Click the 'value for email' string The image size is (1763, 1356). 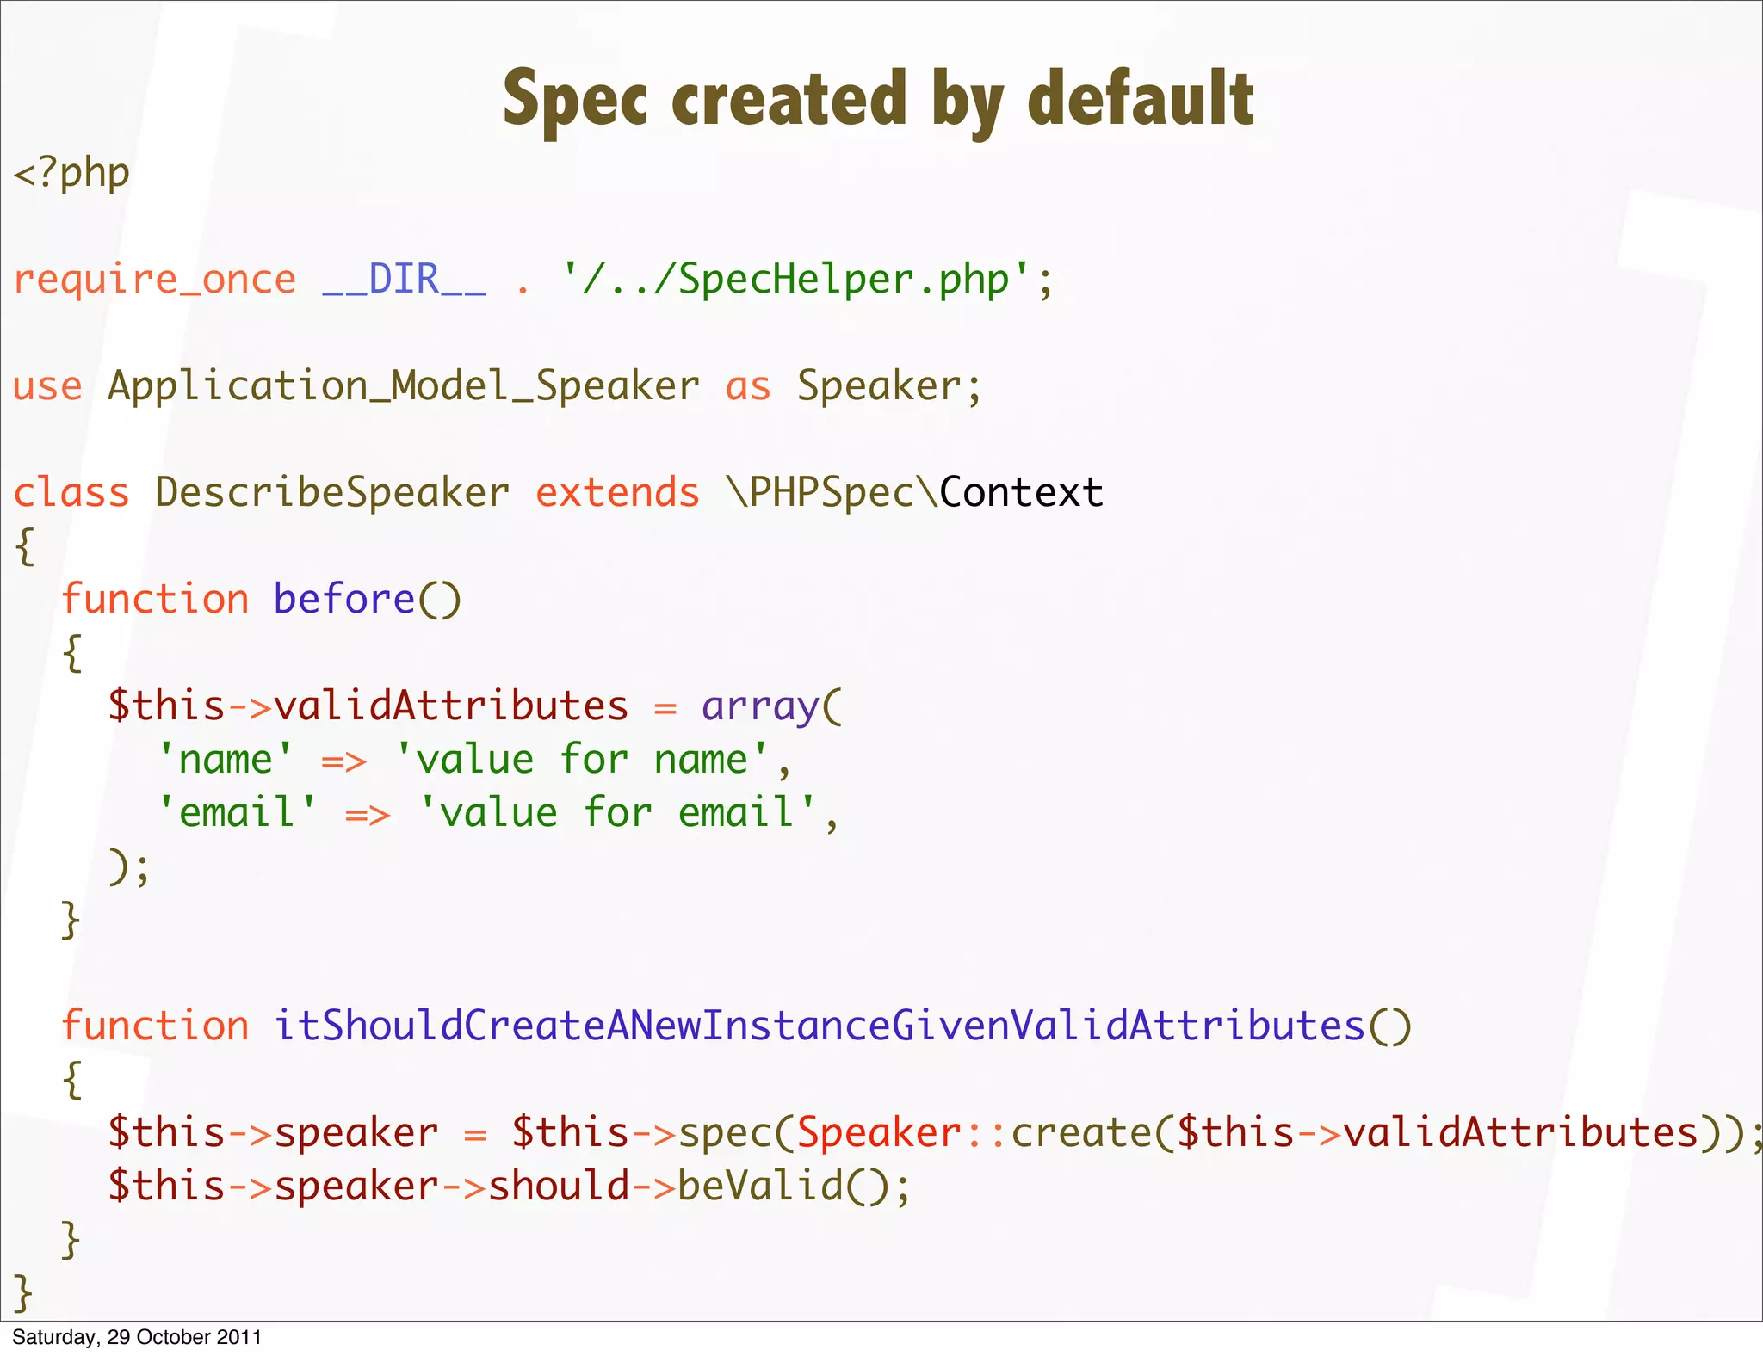tap(617, 813)
